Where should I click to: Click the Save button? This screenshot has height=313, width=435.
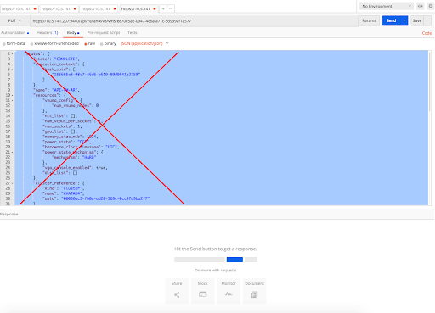tap(417, 20)
